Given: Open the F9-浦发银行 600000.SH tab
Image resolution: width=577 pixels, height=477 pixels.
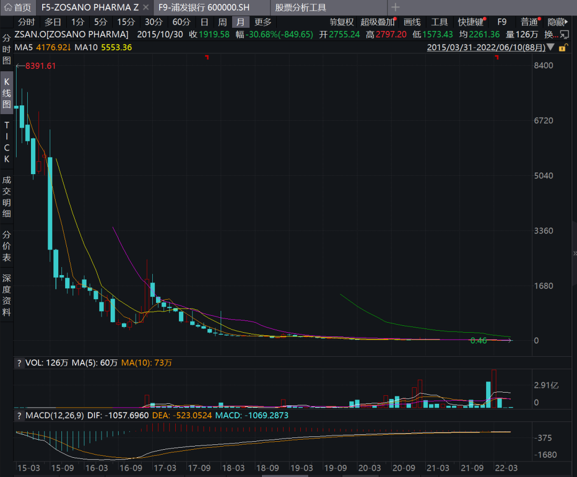Looking at the screenshot, I should pyautogui.click(x=204, y=7).
